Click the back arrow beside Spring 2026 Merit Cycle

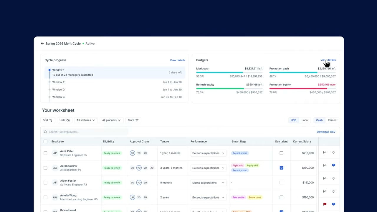point(42,44)
